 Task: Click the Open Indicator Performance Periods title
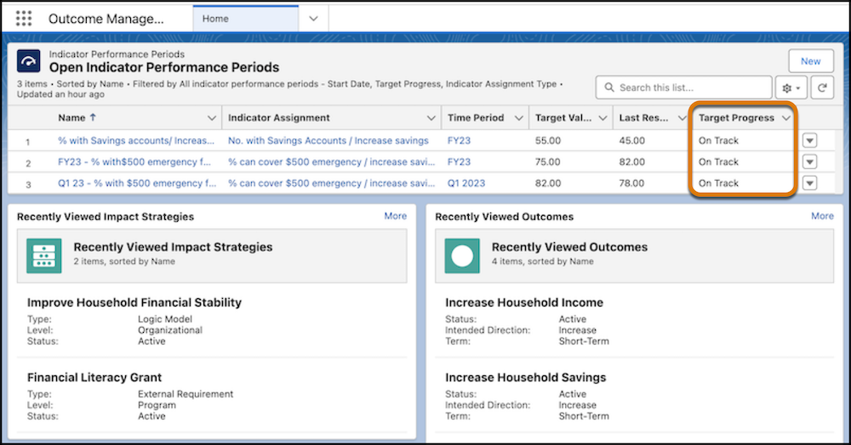pos(164,68)
